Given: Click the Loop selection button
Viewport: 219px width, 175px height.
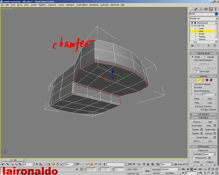Looking at the screenshot, I should click(x=210, y=102).
